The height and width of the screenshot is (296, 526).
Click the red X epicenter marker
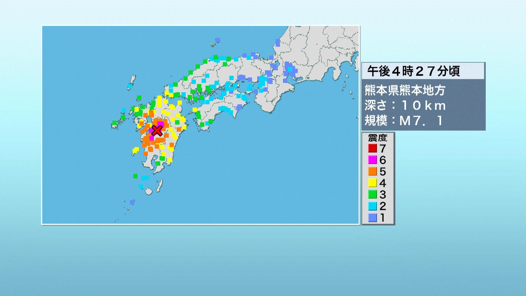157,131
